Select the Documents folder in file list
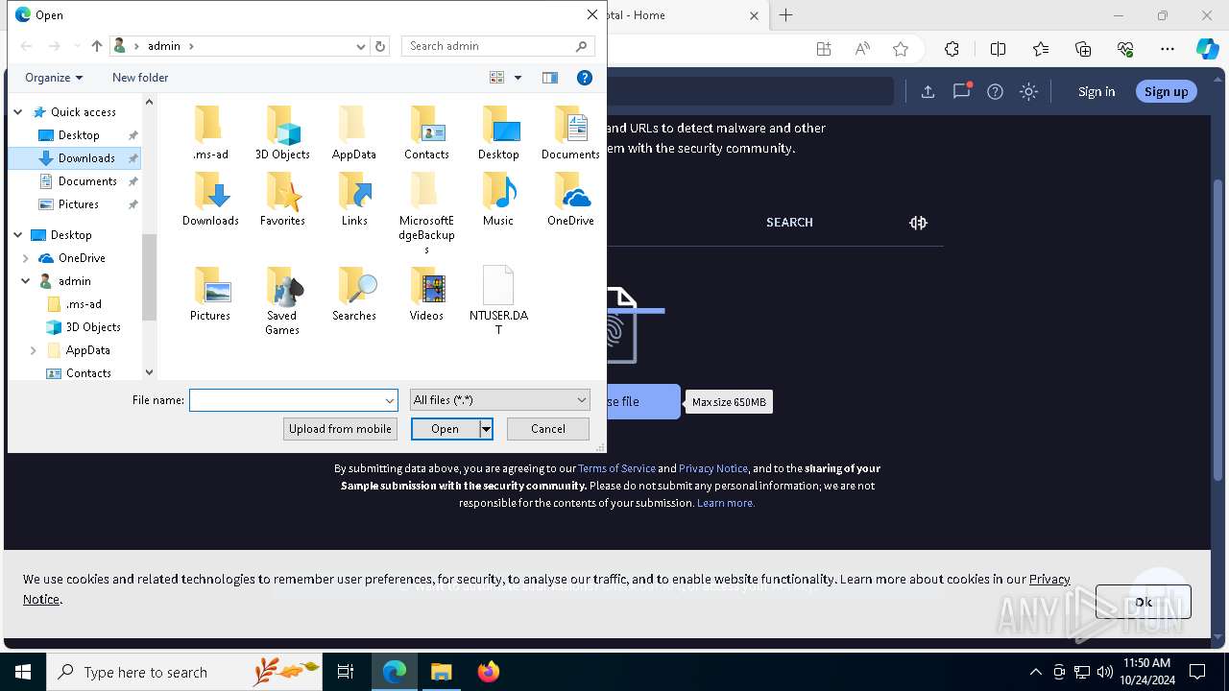1229x691 pixels. tap(570, 133)
